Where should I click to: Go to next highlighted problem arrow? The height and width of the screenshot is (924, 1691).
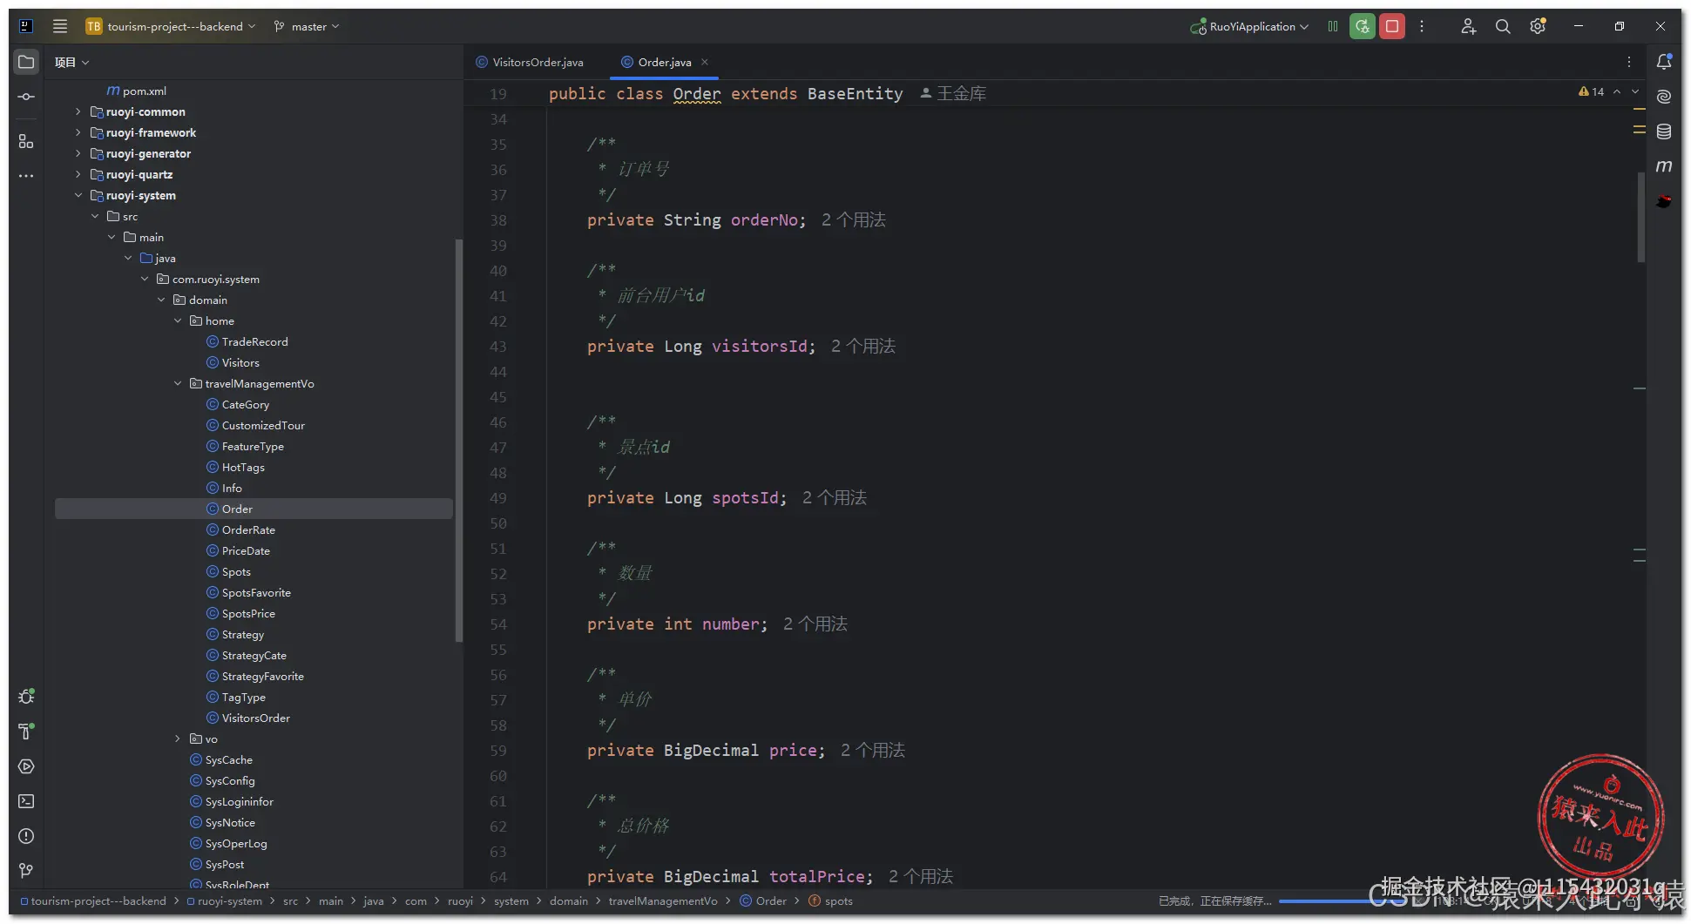(x=1635, y=91)
